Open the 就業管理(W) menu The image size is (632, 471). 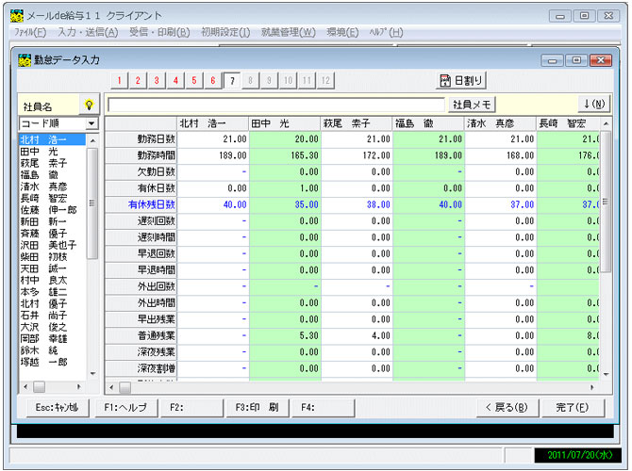(x=289, y=32)
